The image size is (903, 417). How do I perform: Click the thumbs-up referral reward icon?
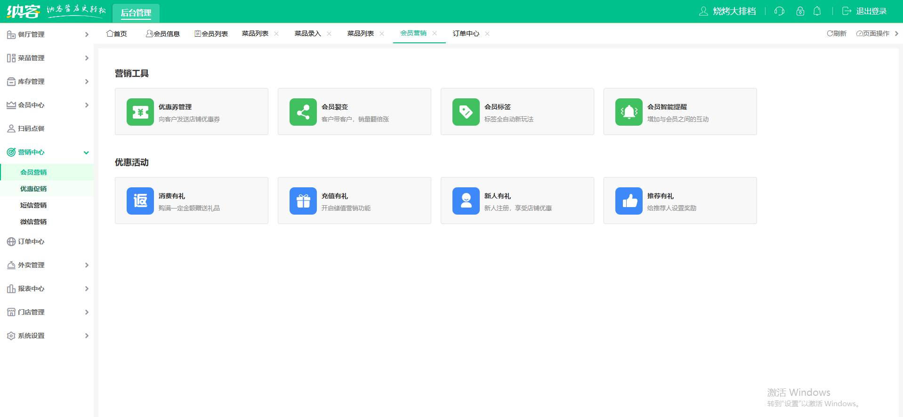click(x=629, y=201)
